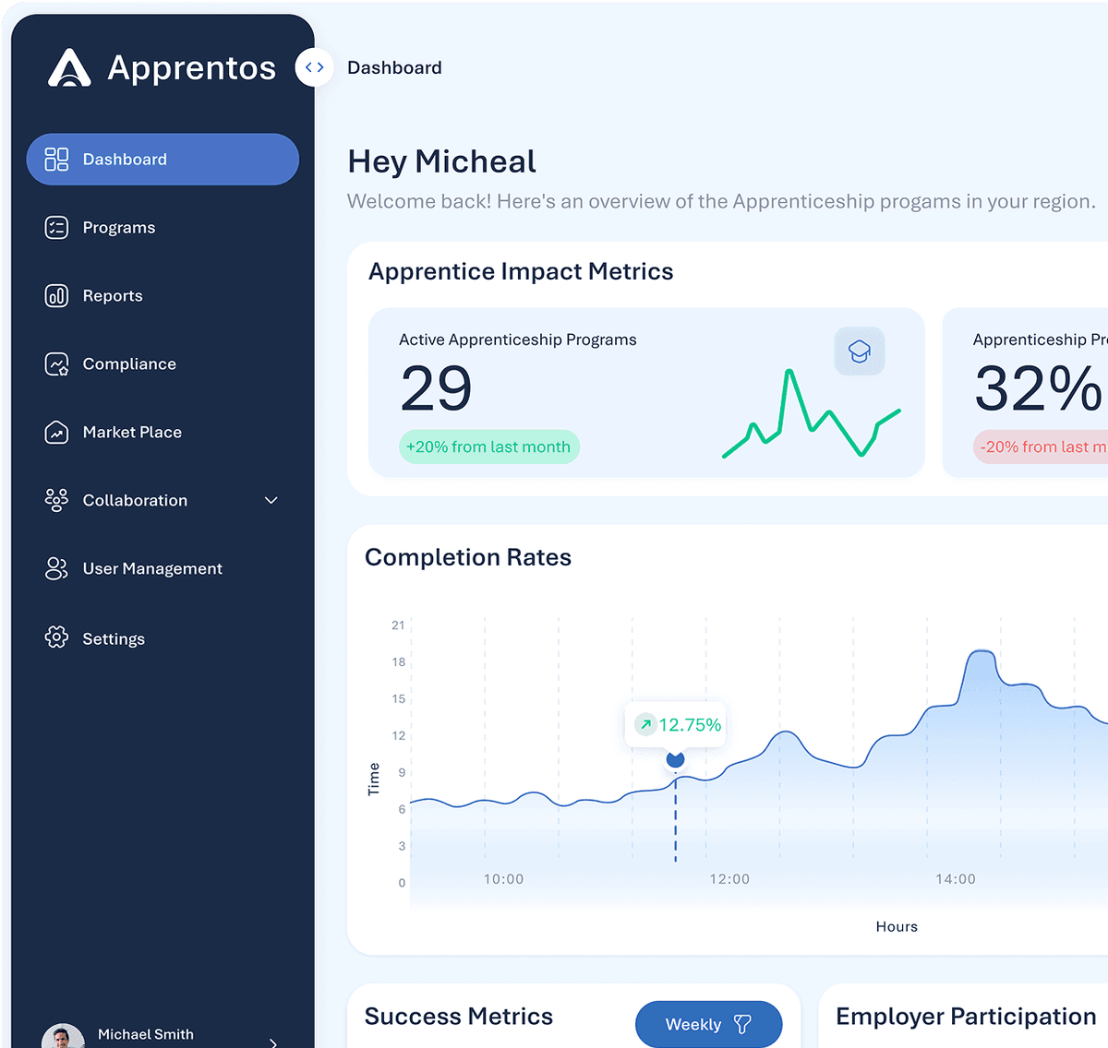
Task: Click Michael Smith's profile avatar
Action: click(63, 1037)
